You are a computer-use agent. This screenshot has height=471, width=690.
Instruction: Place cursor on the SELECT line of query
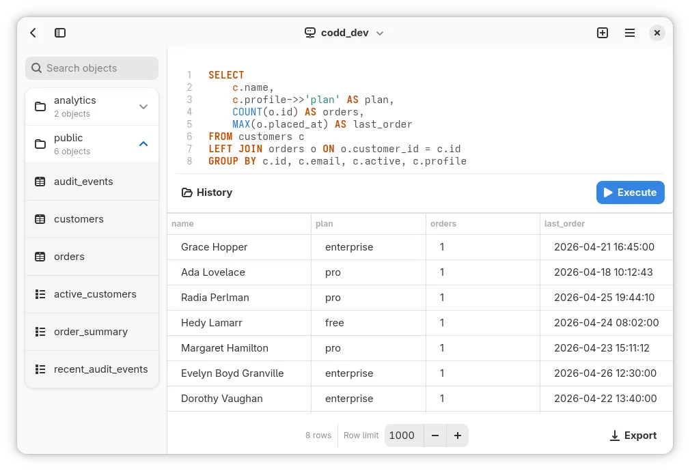(226, 75)
